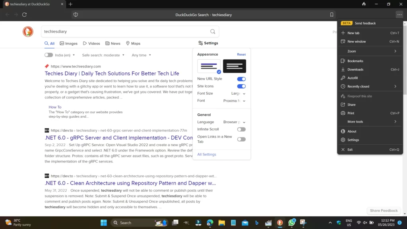The width and height of the screenshot is (407, 229).
Task: Choose Print from browser menu
Action: click(x=370, y=113)
